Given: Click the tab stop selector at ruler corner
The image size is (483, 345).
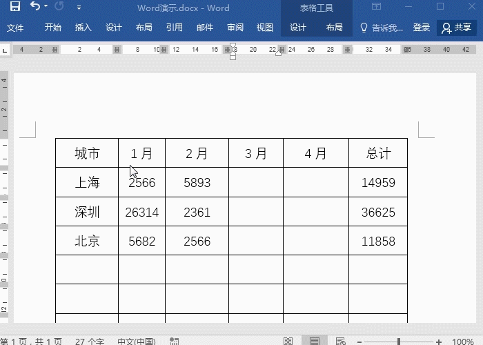Looking at the screenshot, I should [x=5, y=50].
